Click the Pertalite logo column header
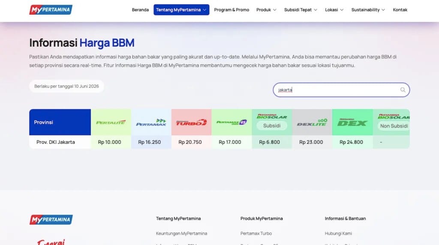Screen dimensions: 439x245 [x=111, y=122]
